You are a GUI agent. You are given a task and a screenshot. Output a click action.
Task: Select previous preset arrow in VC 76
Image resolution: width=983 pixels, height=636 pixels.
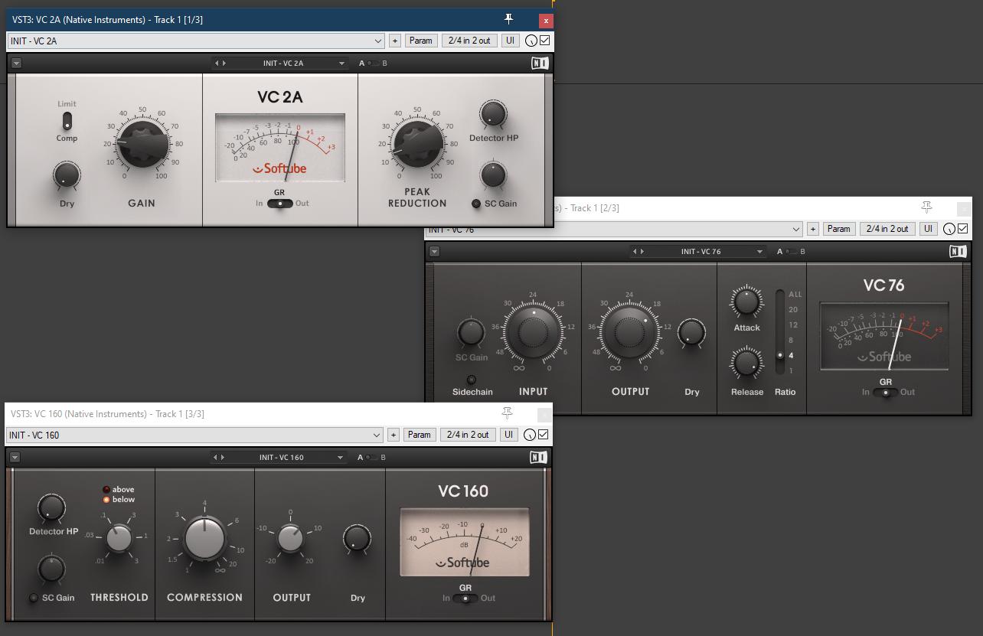click(x=635, y=252)
